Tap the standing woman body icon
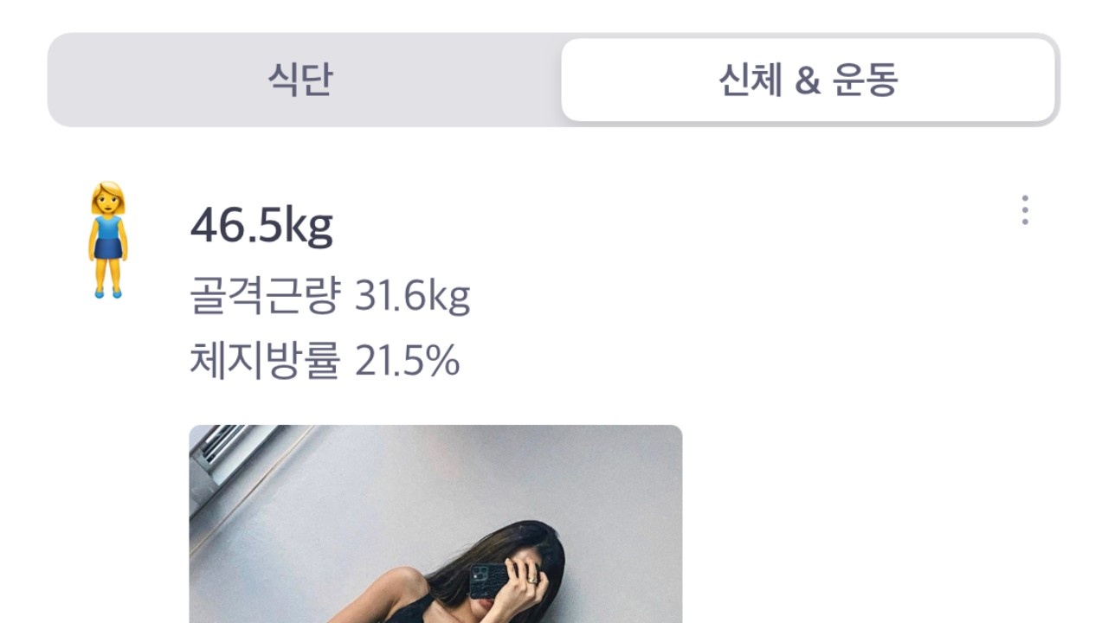Viewport: 1108px width, 623px height. (x=108, y=240)
